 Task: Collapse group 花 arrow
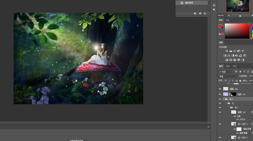click(226, 103)
